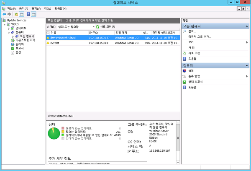Click the Back arrow toolbar icon

4,14
